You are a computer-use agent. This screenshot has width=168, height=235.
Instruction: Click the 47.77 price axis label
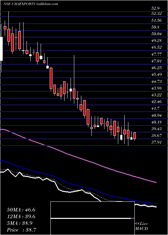point(156,54)
